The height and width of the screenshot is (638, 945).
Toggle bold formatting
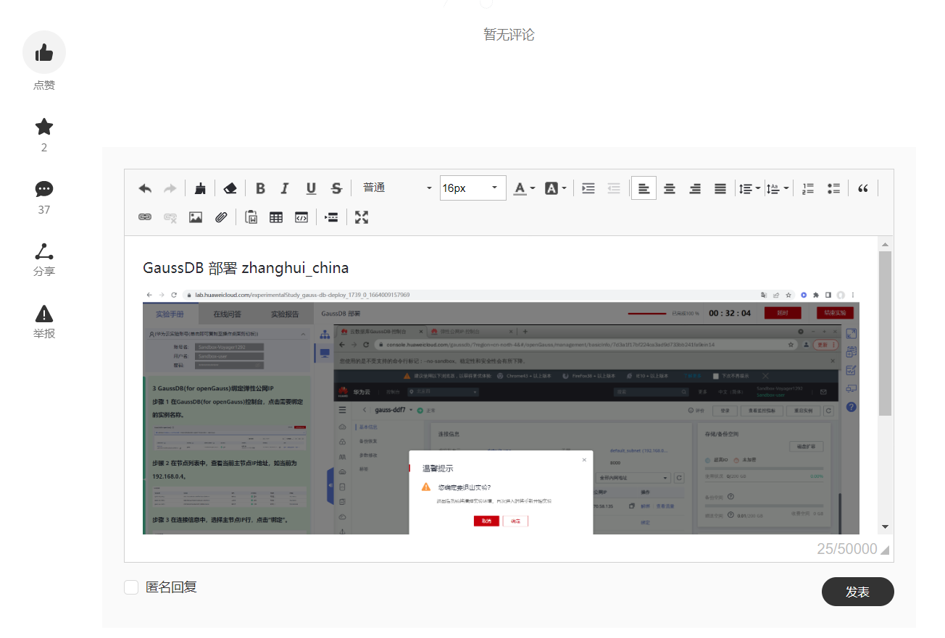click(x=260, y=188)
